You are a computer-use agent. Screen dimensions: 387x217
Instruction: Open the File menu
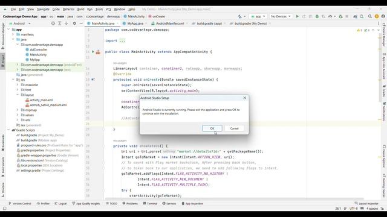click(13, 9)
